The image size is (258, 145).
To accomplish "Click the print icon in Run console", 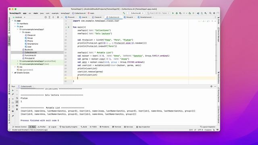I will 17,106.
